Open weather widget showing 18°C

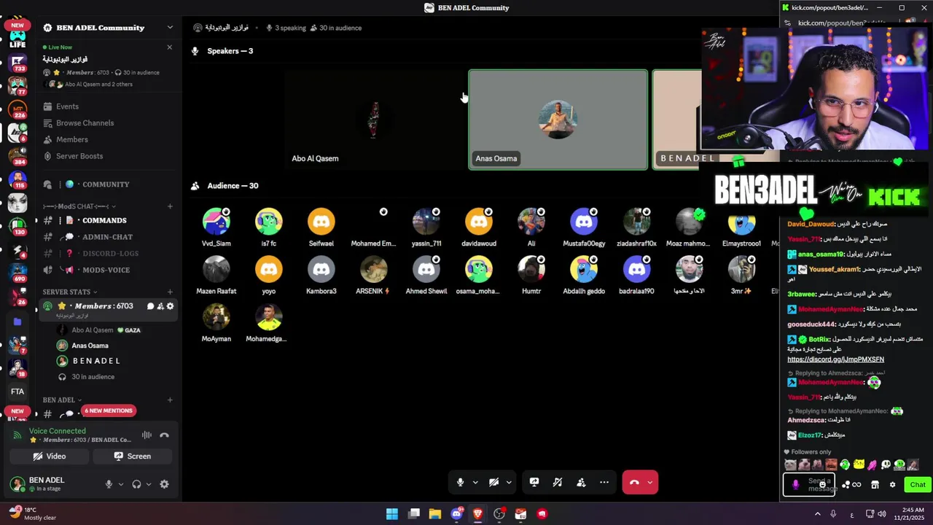point(31,513)
